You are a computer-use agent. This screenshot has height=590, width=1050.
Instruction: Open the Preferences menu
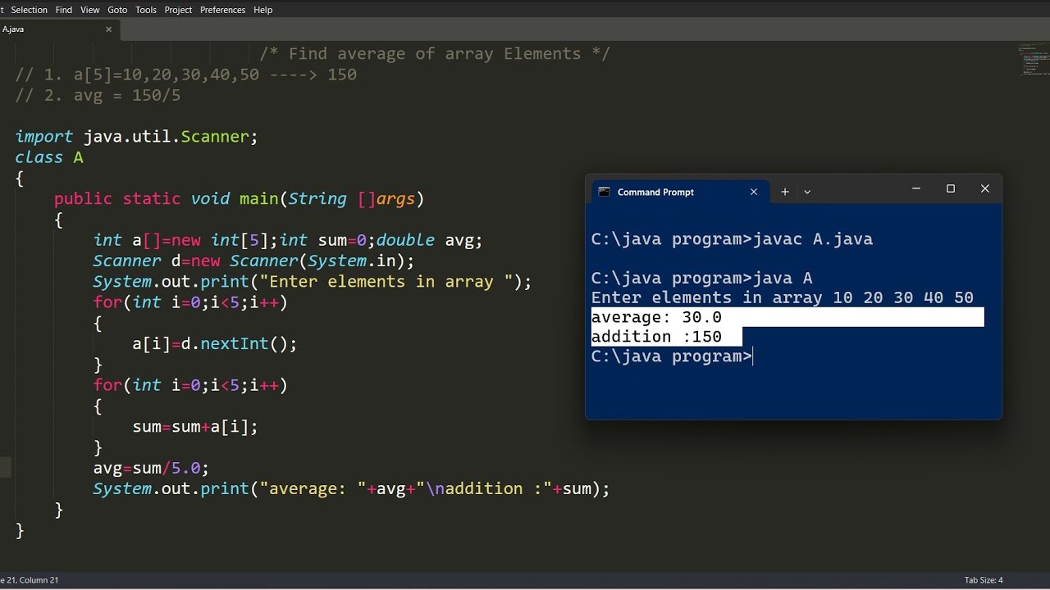tap(222, 10)
